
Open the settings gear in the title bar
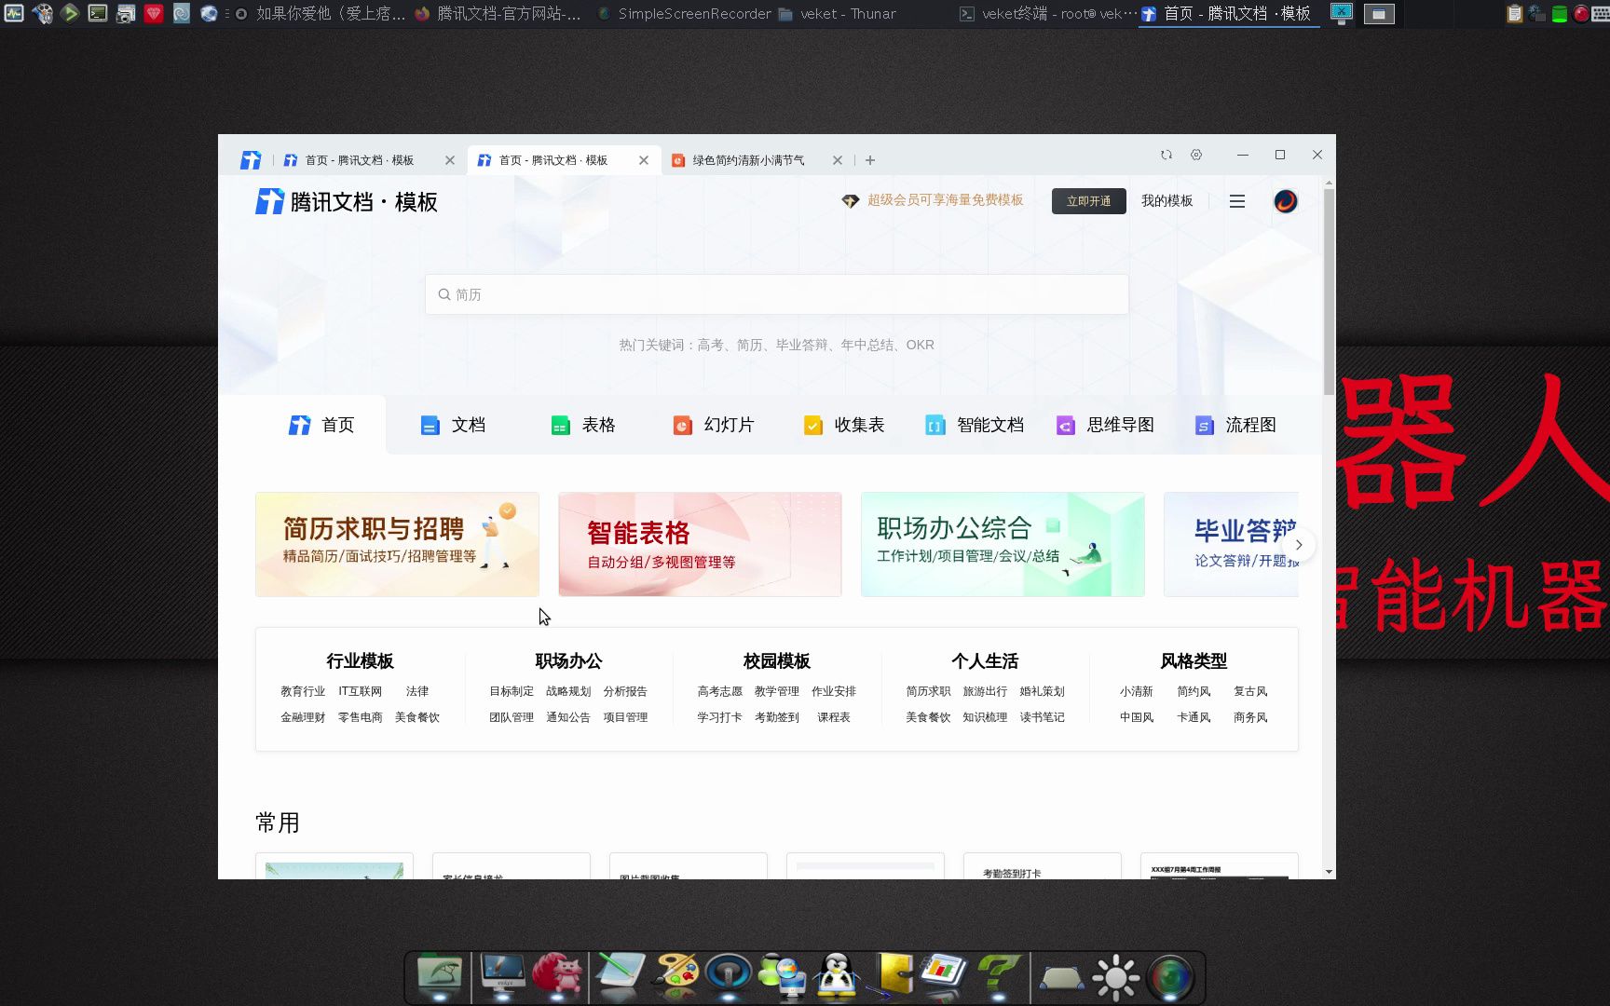[1196, 155]
